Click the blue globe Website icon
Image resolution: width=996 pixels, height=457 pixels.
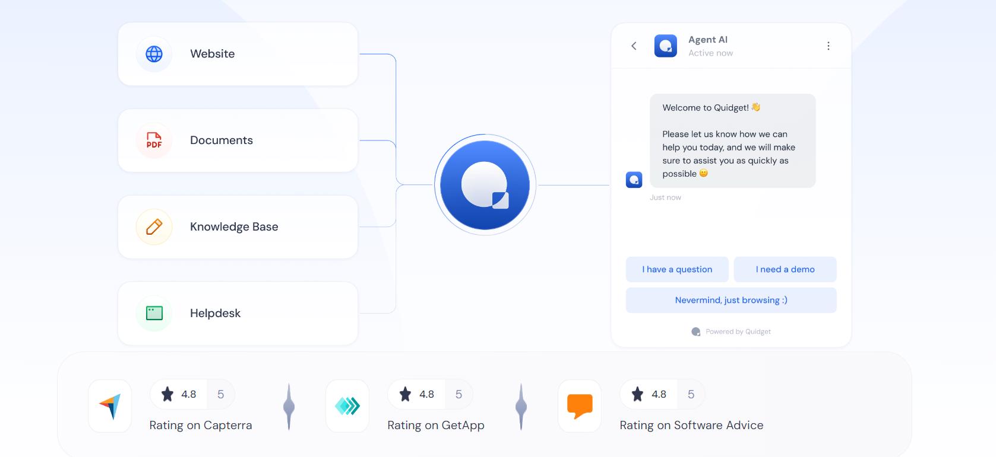154,54
